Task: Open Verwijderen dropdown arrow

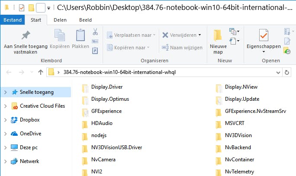Action: tap(200, 35)
